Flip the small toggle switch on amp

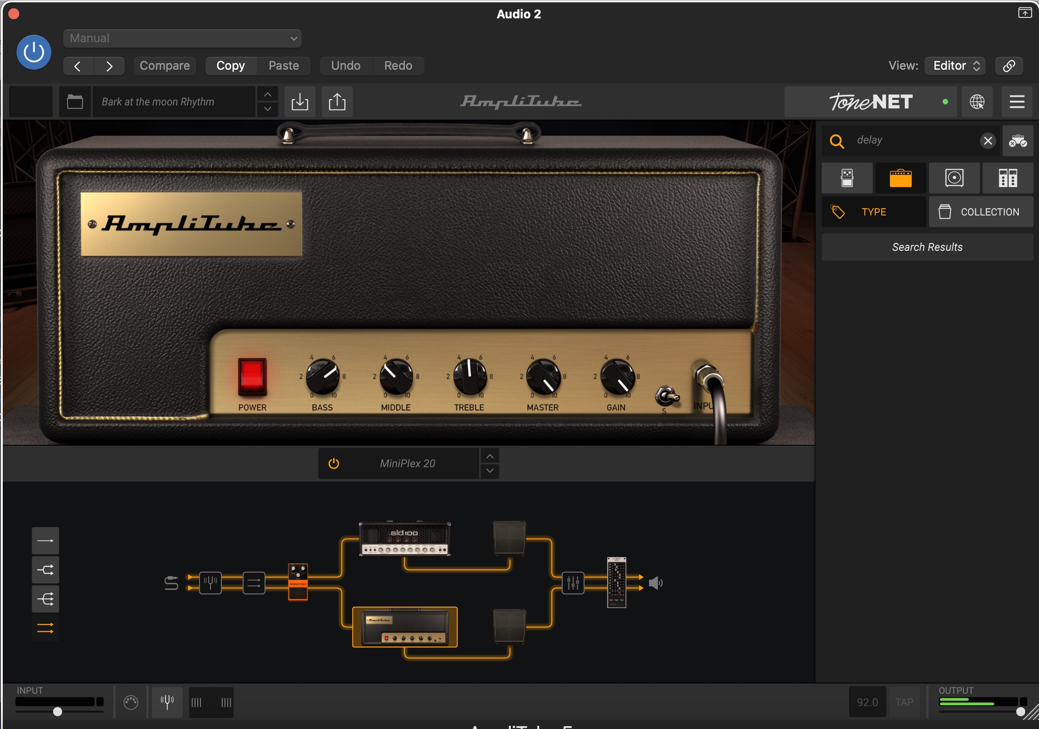(x=667, y=396)
